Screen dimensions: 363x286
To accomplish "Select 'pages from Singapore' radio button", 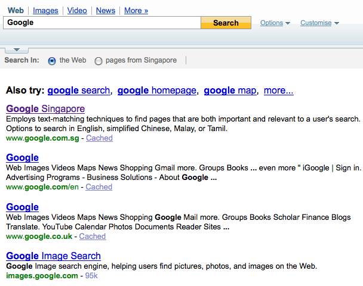I will tap(99, 61).
